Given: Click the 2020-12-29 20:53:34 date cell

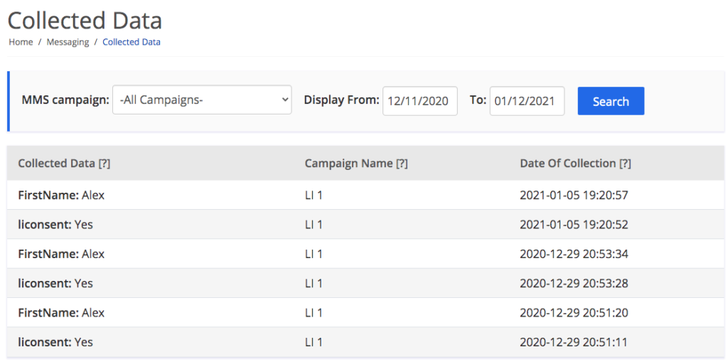Looking at the screenshot, I should (574, 254).
